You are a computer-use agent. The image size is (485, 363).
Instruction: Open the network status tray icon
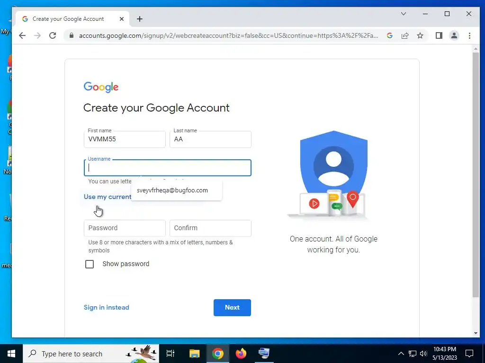pyautogui.click(x=413, y=354)
